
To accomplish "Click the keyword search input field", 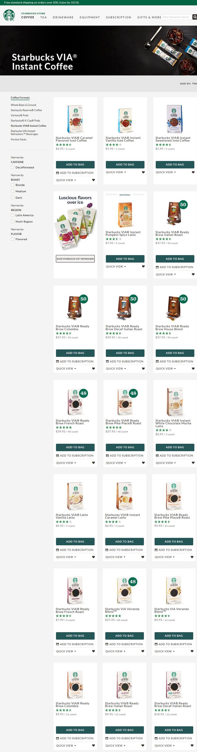I will click(x=176, y=17).
